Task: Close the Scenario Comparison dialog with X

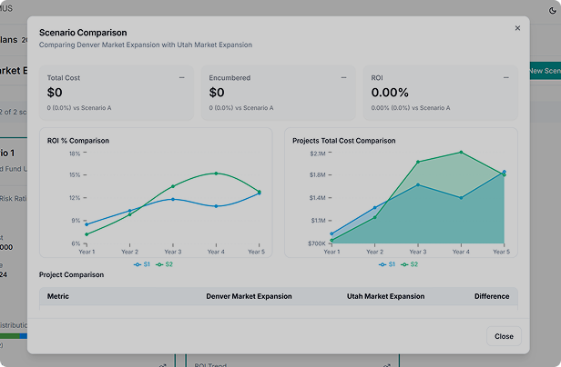Action: 517,28
